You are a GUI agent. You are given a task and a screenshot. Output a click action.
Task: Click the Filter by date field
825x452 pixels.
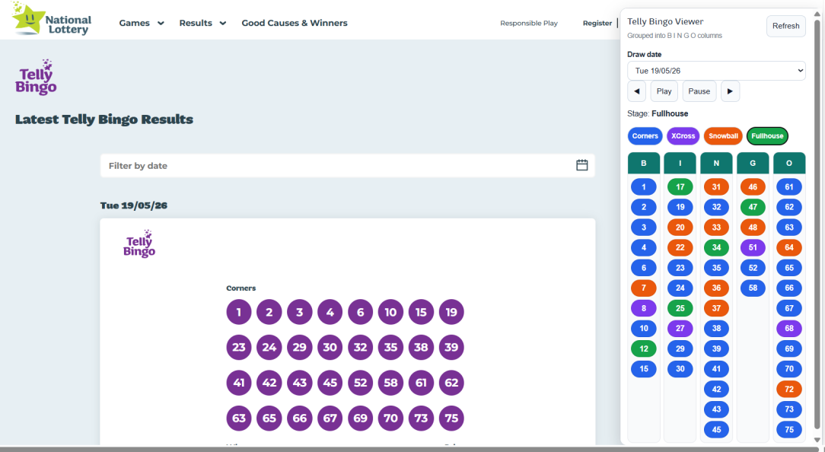(347, 166)
